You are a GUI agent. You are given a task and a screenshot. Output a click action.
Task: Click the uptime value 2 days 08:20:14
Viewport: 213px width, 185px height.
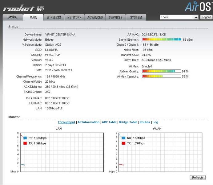click(x=56, y=65)
